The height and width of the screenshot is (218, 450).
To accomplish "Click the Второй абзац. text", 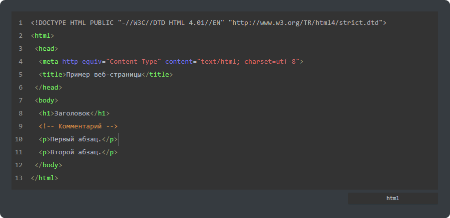I will pos(76,152).
